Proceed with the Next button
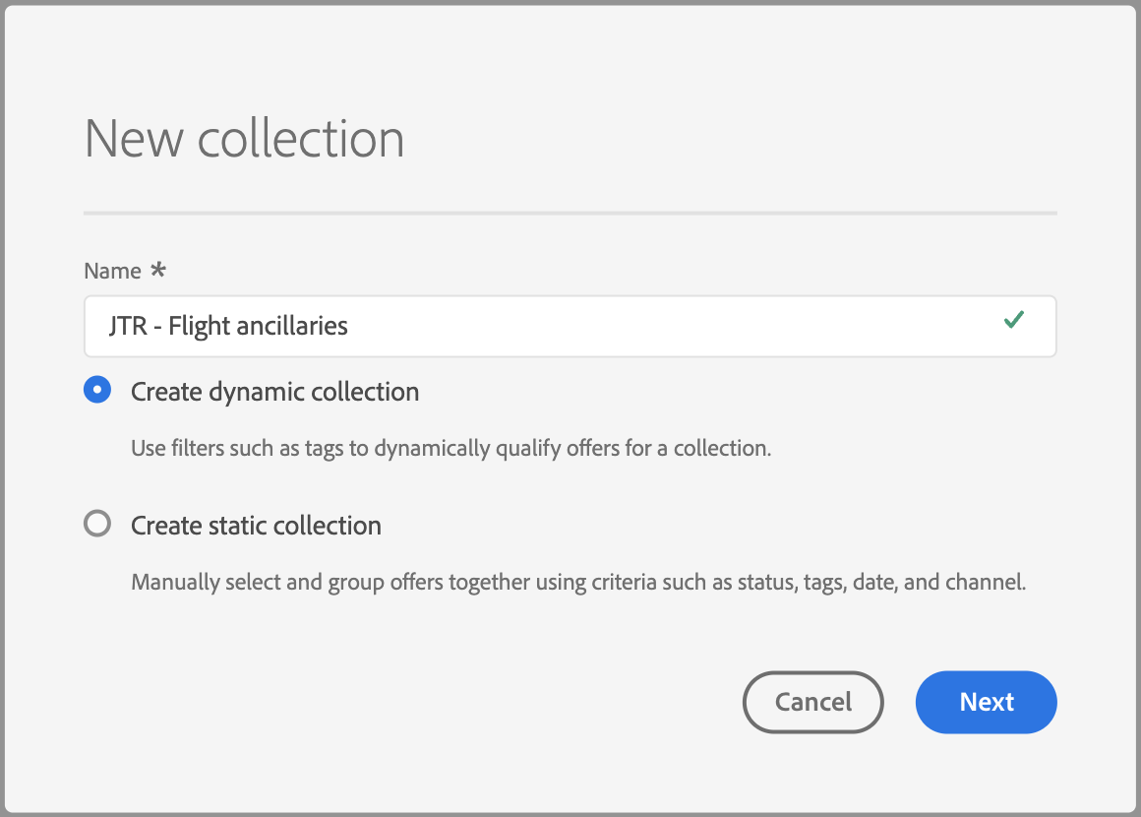Screen dimensions: 1141x817 (x=986, y=702)
